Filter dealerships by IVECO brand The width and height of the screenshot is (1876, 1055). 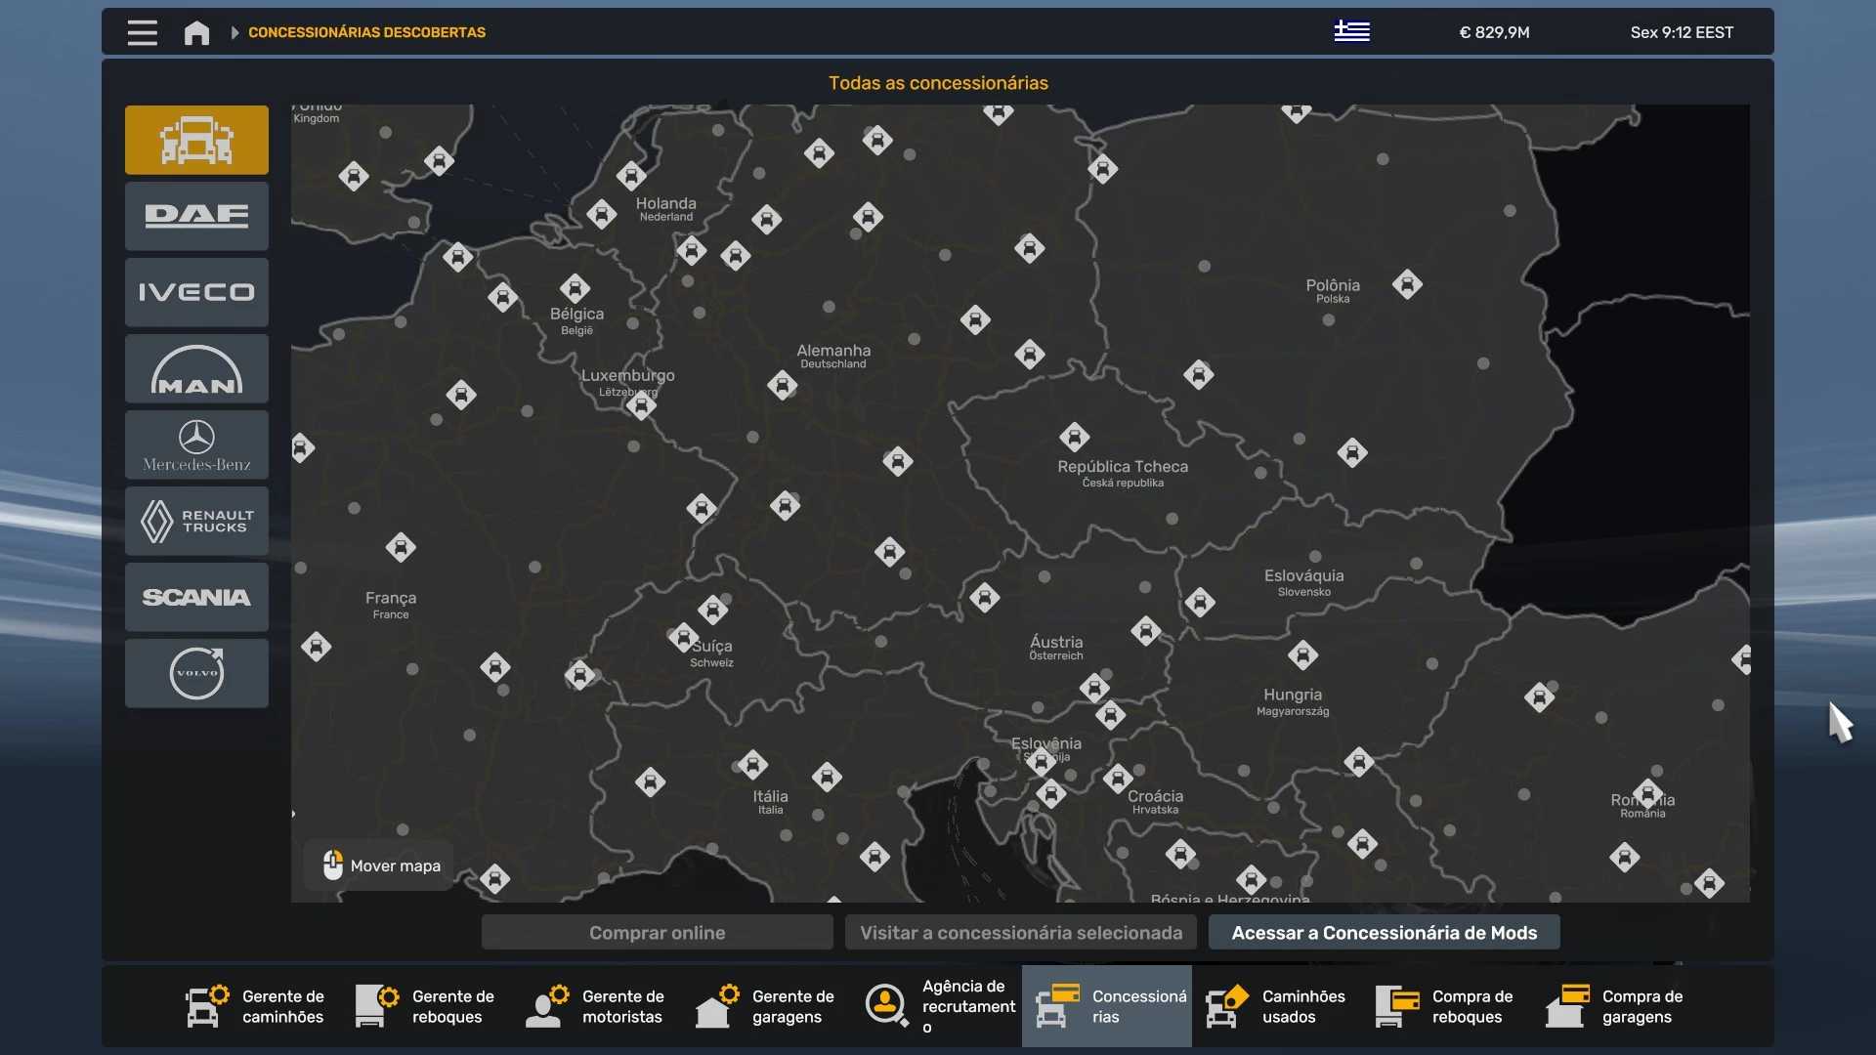(196, 292)
